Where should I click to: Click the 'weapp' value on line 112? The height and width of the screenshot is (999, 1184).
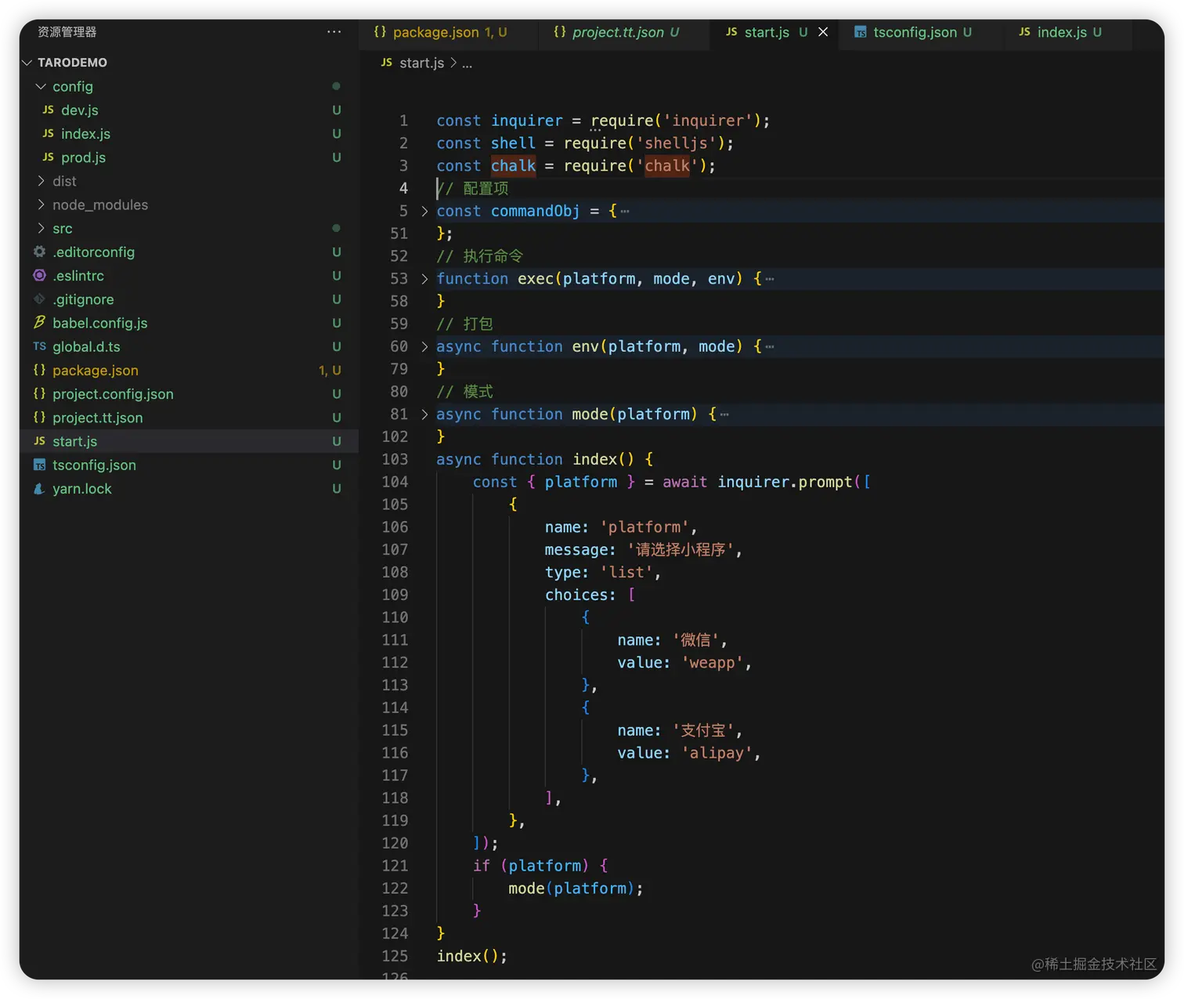pos(712,663)
